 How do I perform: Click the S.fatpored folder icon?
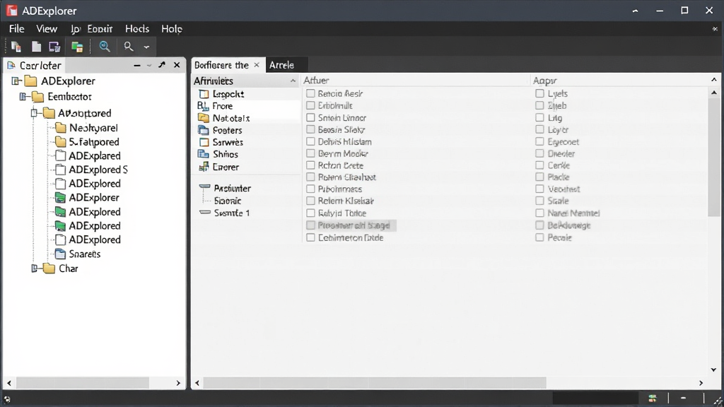tap(61, 141)
